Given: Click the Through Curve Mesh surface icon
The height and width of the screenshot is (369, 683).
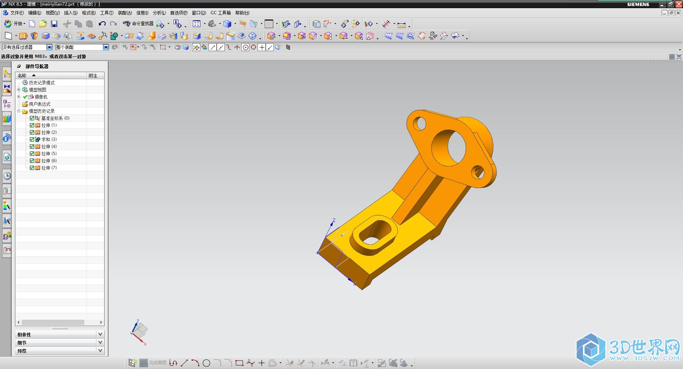Looking at the screenshot, I should (x=399, y=36).
